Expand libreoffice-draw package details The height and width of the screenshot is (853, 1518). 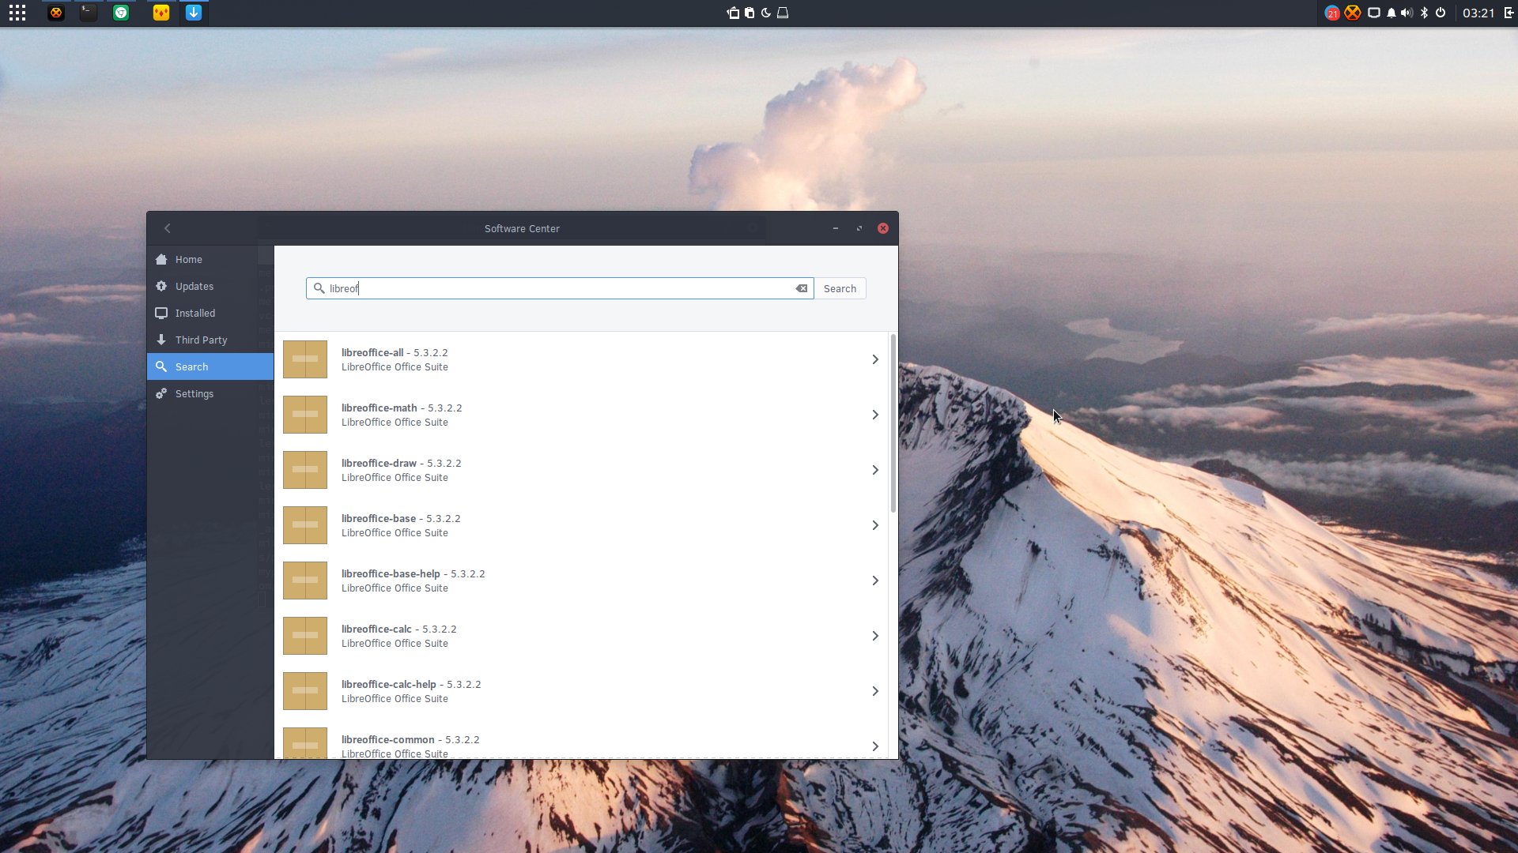[875, 470]
